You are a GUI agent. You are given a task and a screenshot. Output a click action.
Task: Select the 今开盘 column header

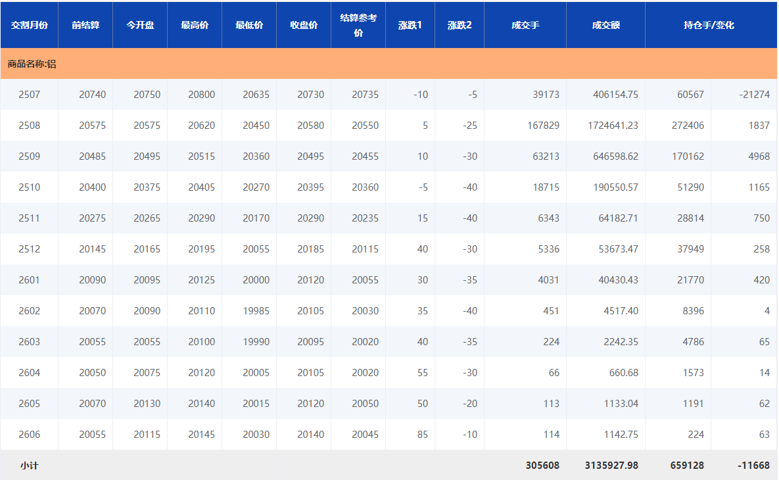click(x=140, y=25)
